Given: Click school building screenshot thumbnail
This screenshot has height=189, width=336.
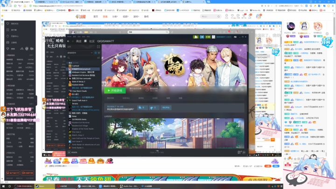Looking at the screenshot, I should (x=174, y=133).
